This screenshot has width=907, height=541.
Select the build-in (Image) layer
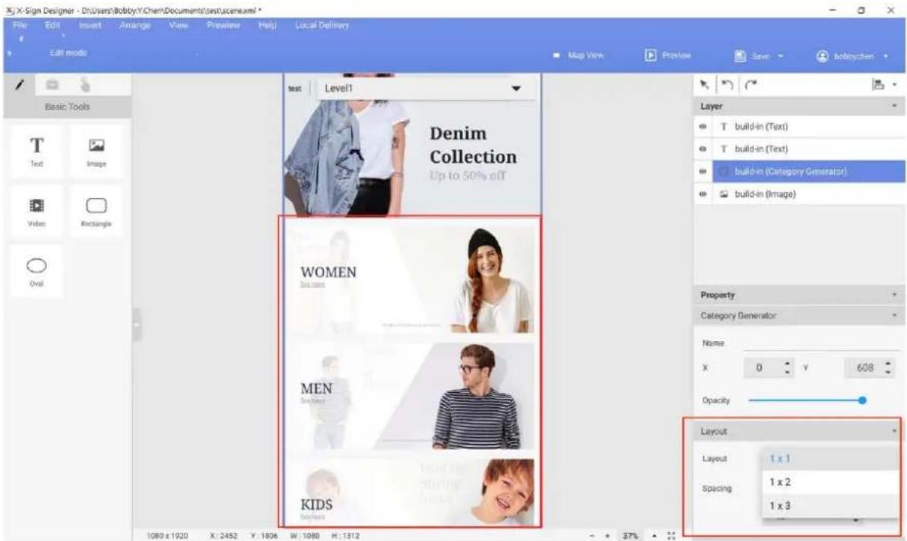[x=808, y=195]
